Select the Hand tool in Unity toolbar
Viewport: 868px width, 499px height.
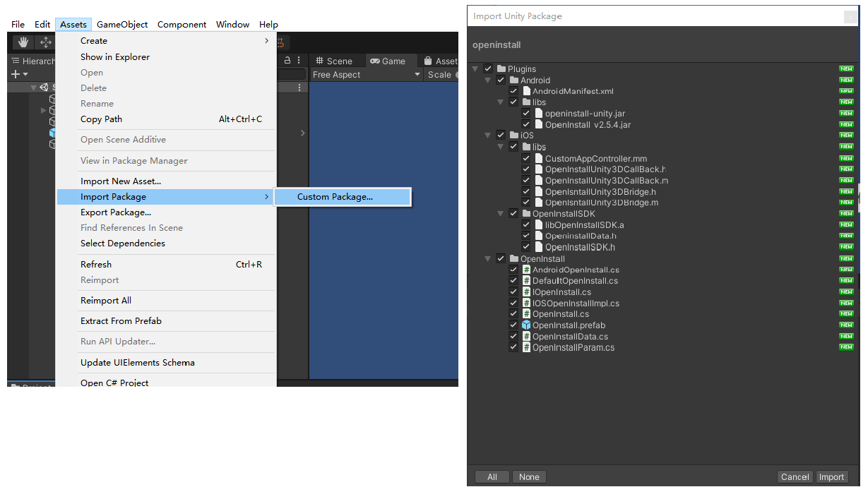(x=23, y=42)
